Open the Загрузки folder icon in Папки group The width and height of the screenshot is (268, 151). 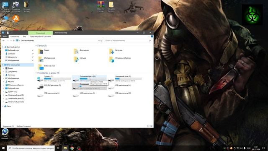point(111,51)
